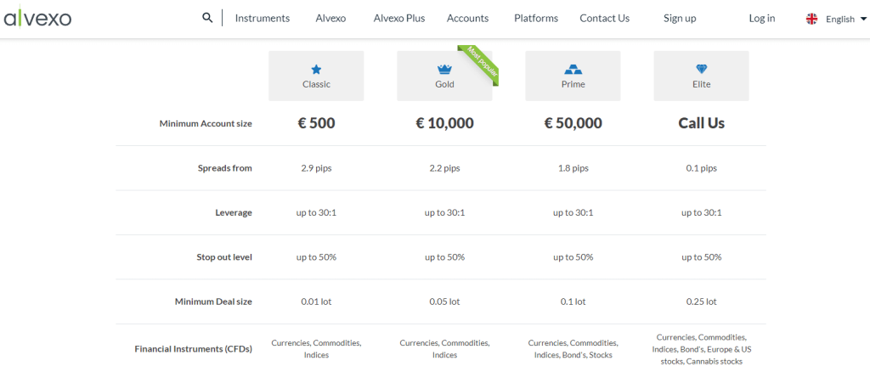The height and width of the screenshot is (372, 870).
Task: Click the Gold crown icon
Action: tap(444, 70)
